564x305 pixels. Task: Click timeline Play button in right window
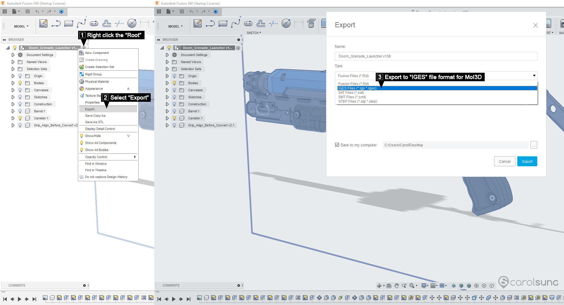(174, 299)
